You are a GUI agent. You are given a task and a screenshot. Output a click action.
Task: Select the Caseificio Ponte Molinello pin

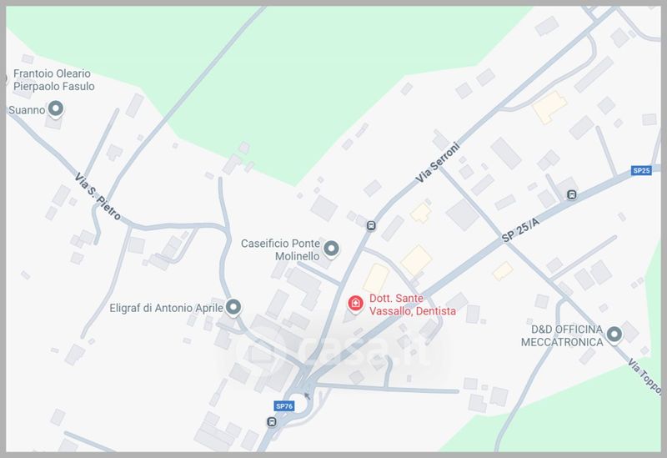point(331,249)
